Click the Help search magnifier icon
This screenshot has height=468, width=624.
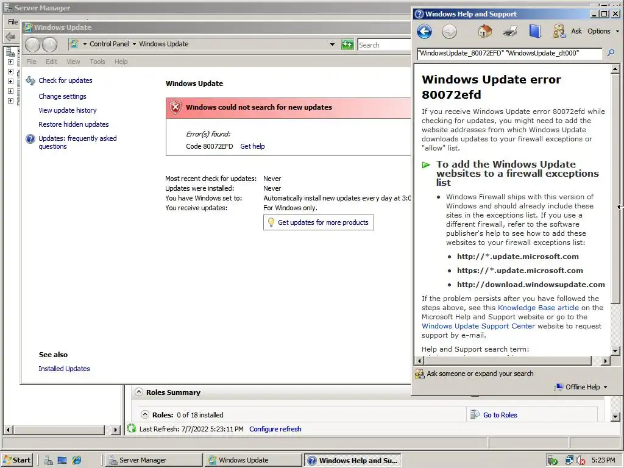611,53
